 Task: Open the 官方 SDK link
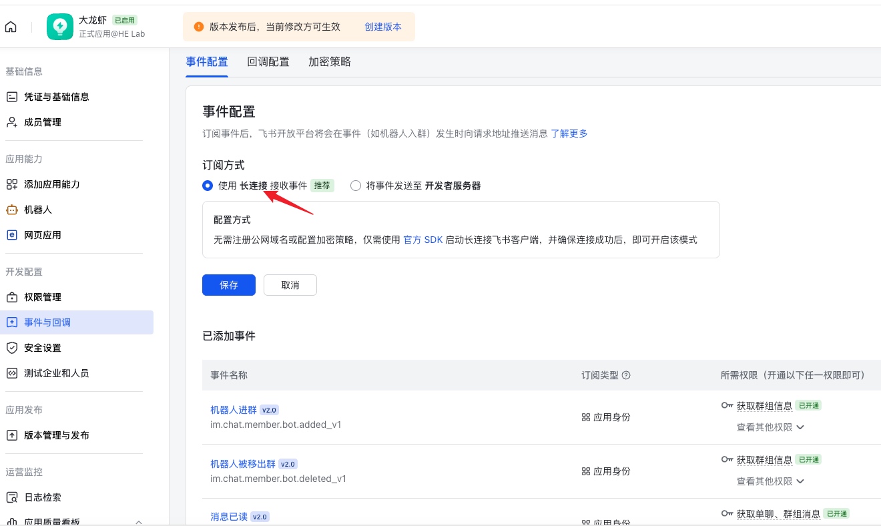[x=423, y=240]
